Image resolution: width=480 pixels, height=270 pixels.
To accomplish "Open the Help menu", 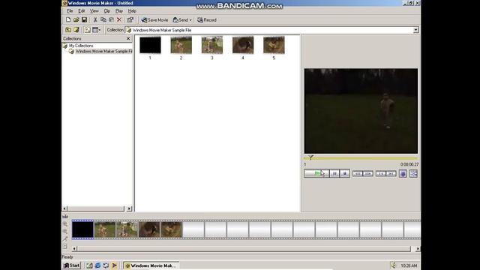I will pyautogui.click(x=132, y=11).
